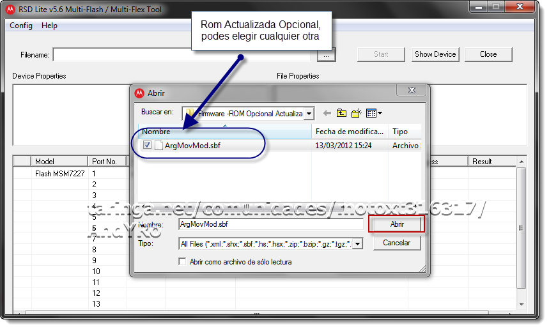Click the browse '...' button next to Filename
549x329 pixels.
click(327, 55)
